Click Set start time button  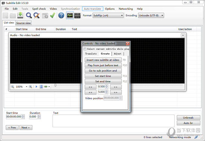103,76
